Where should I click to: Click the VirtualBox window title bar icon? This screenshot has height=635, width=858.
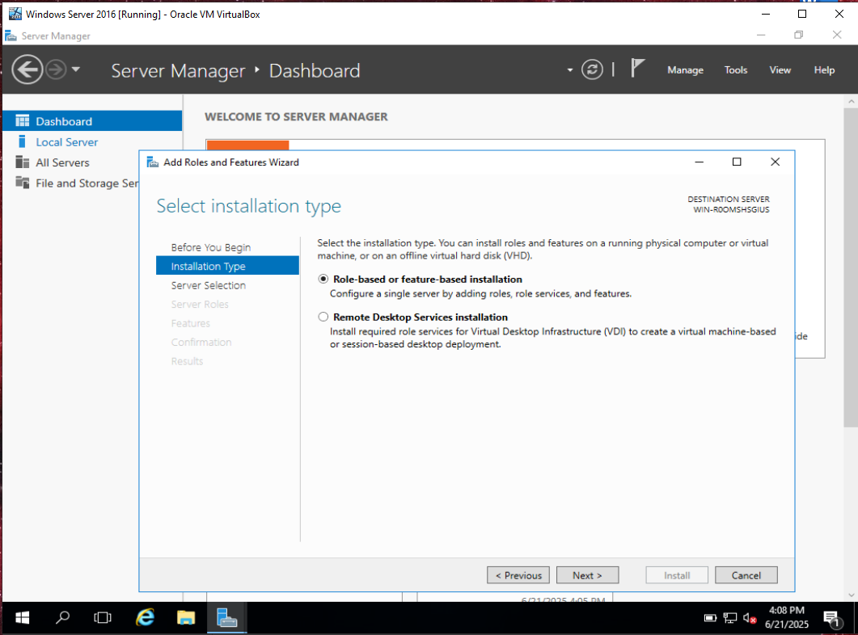click(15, 14)
